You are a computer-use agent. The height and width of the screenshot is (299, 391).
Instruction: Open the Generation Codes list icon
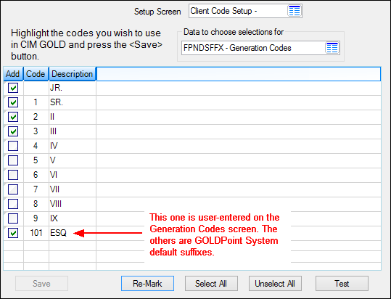(x=332, y=48)
